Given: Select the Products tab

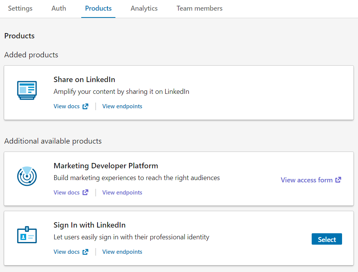Looking at the screenshot, I should (x=98, y=8).
